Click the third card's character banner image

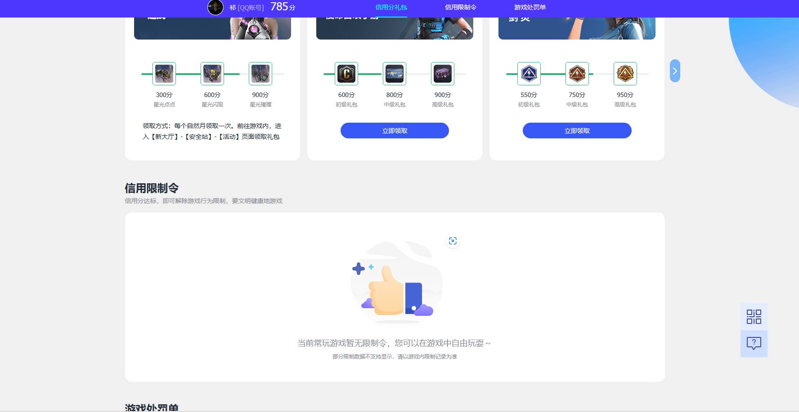(577, 28)
